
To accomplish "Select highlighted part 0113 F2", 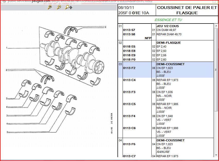I will pyautogui.click(x=129, y=68).
